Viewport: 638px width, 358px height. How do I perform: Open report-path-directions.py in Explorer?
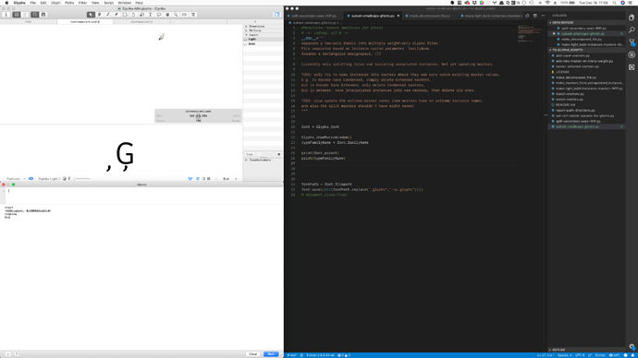pos(575,111)
